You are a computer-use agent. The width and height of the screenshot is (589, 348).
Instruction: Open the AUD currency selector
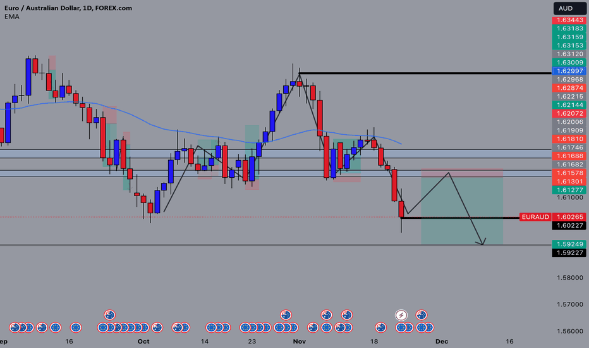(x=569, y=8)
